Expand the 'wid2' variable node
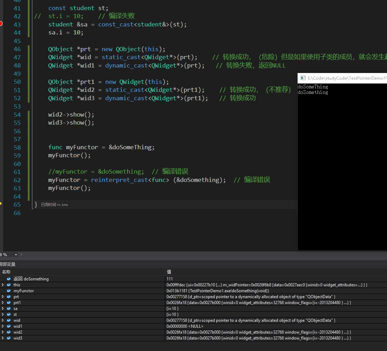Image resolution: width=387 pixels, height=351 pixels. (3, 332)
